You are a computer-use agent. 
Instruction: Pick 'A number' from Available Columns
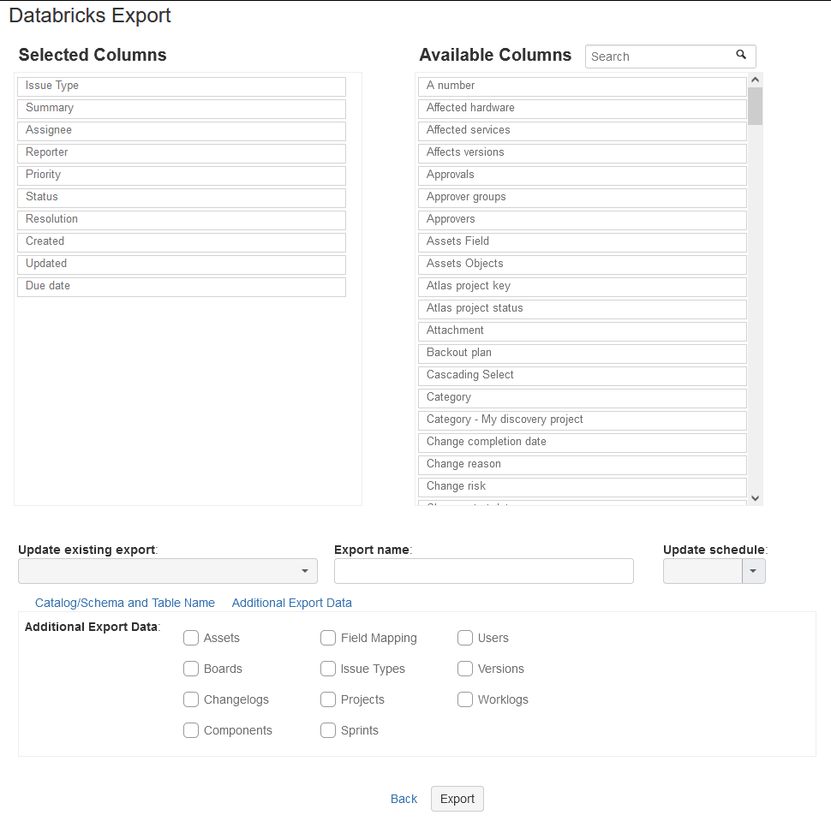click(x=583, y=86)
